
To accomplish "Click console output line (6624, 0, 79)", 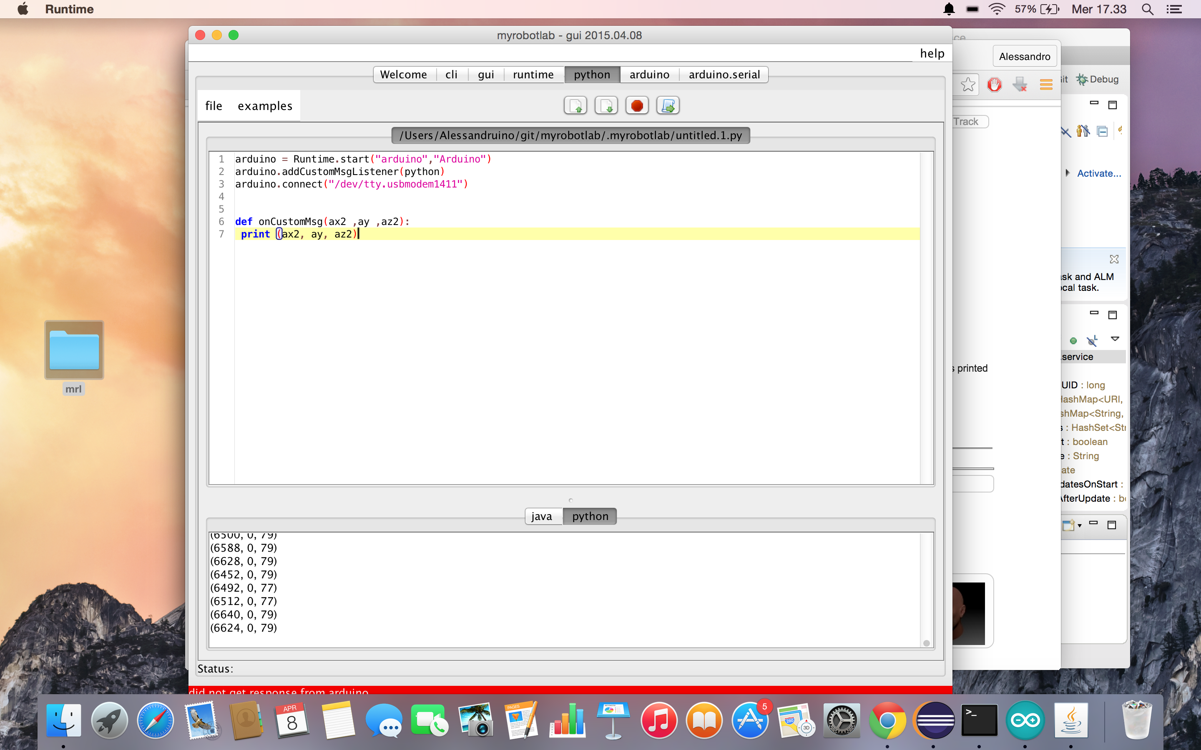I will click(x=244, y=627).
